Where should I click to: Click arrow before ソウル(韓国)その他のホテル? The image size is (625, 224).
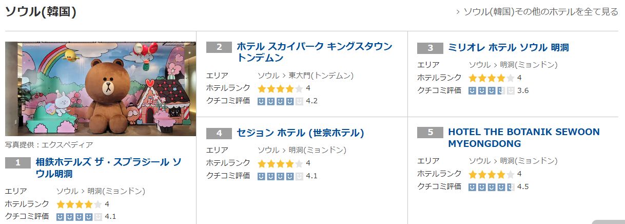[x=458, y=12]
